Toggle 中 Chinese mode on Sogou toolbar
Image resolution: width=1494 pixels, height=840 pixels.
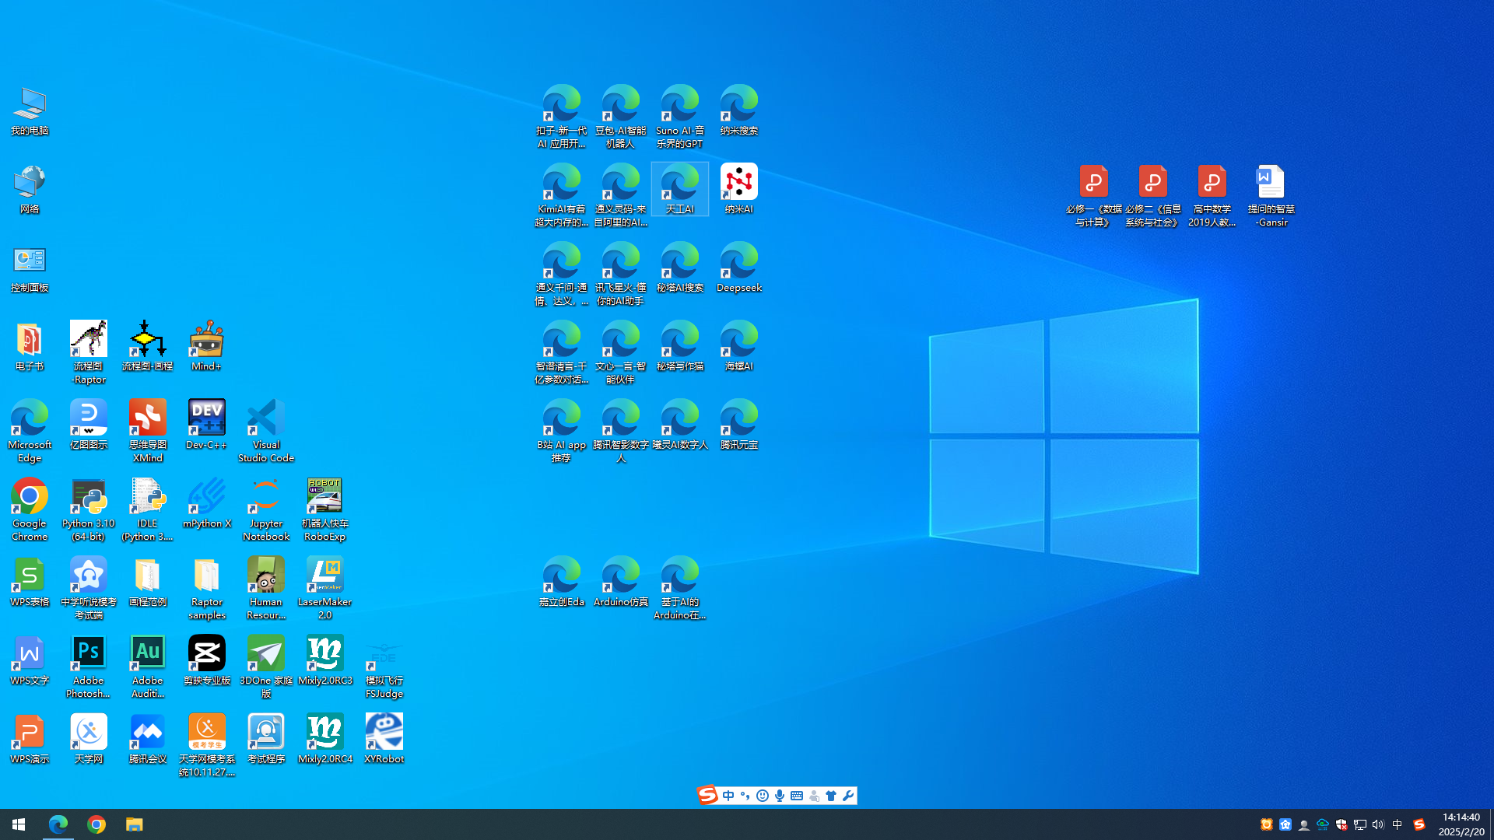tap(728, 796)
